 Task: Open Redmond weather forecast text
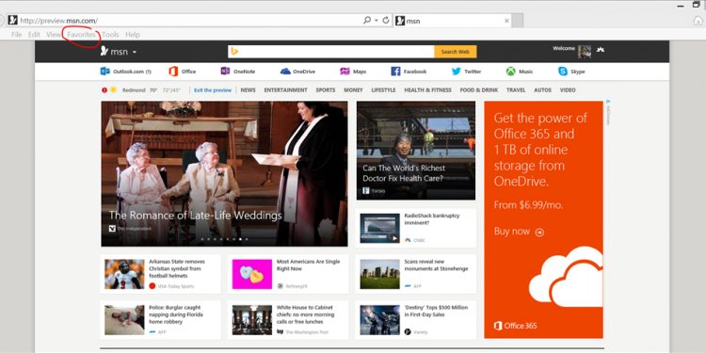click(152, 90)
